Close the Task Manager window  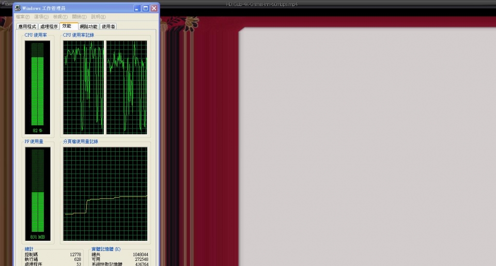154,8
